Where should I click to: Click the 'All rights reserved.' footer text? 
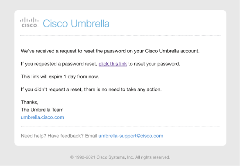pos(153,157)
